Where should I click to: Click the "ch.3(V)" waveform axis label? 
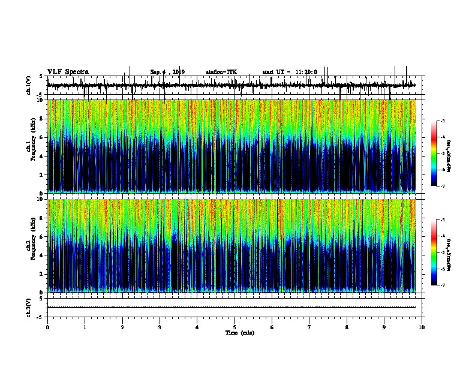click(x=29, y=308)
